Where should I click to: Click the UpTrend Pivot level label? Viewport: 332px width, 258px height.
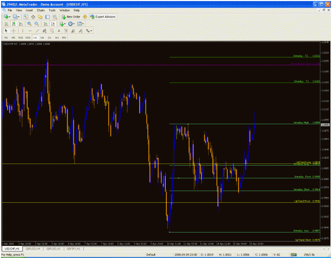(x=307, y=201)
